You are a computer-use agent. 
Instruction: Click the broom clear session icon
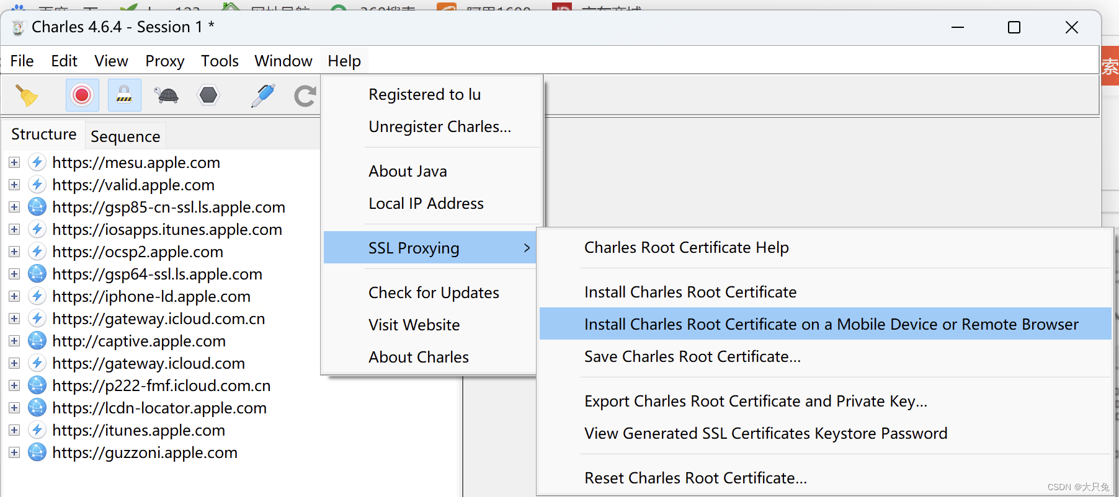26,95
